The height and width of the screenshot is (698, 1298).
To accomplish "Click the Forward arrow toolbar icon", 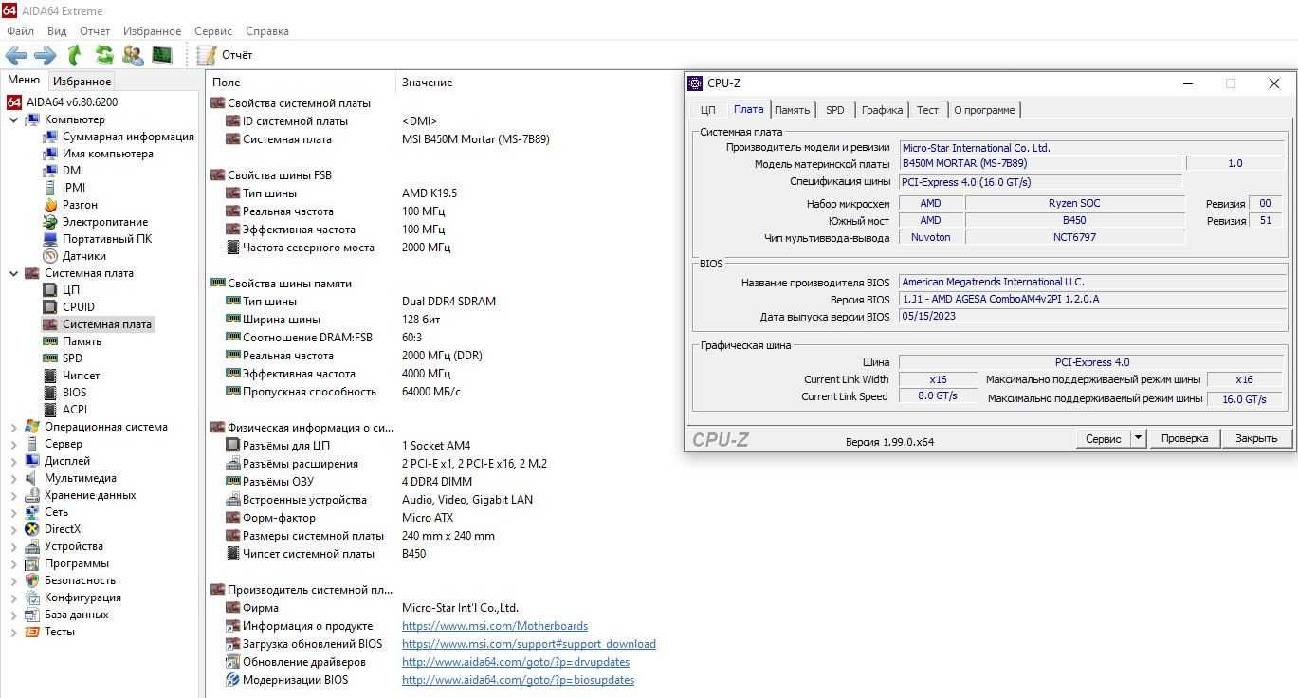I will click(x=45, y=55).
